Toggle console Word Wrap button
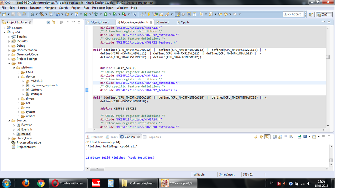 click(x=286, y=137)
